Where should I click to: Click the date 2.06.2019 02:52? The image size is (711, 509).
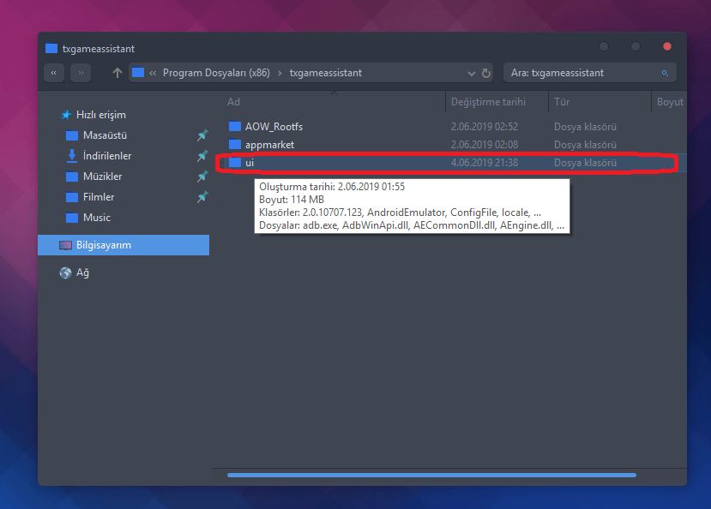485,127
